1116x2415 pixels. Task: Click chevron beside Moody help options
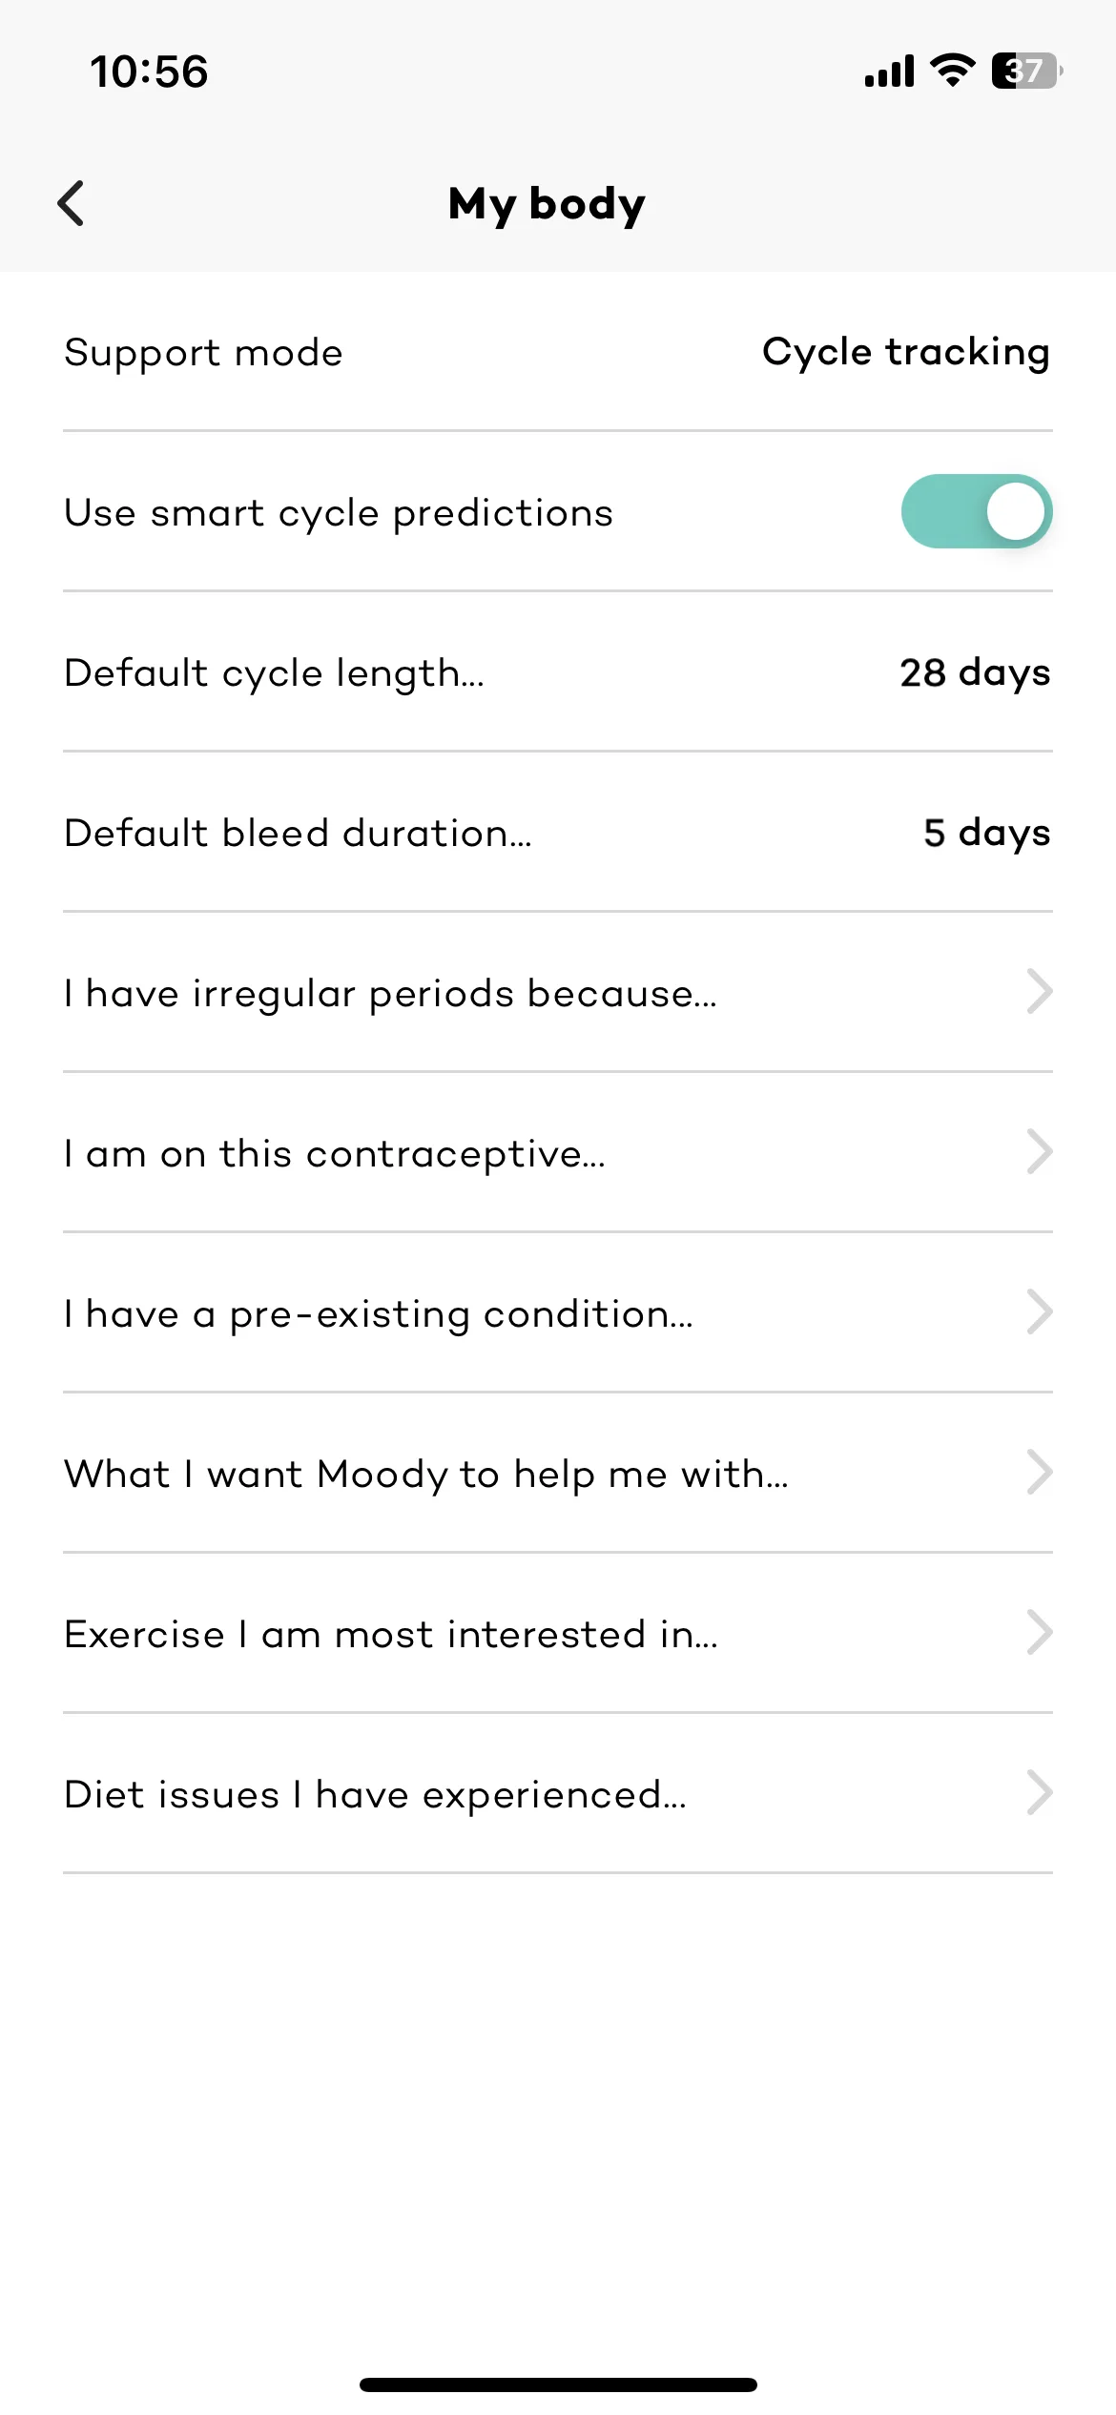pyautogui.click(x=1039, y=1473)
